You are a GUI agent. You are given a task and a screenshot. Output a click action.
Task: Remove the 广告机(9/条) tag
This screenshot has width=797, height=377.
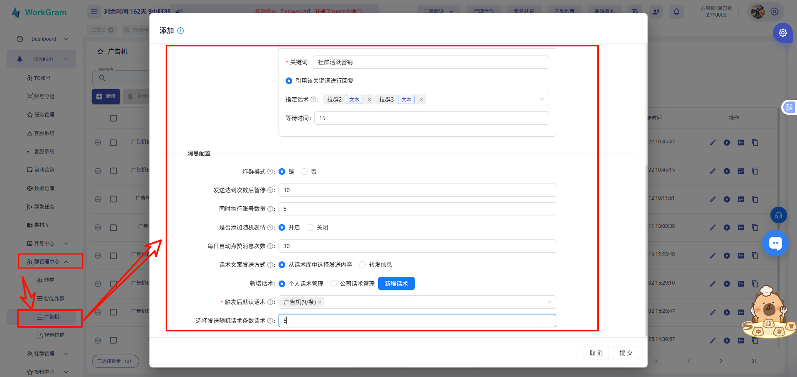[x=320, y=302]
